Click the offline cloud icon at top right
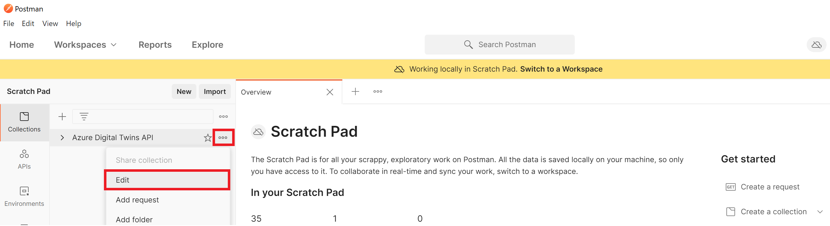 816,45
